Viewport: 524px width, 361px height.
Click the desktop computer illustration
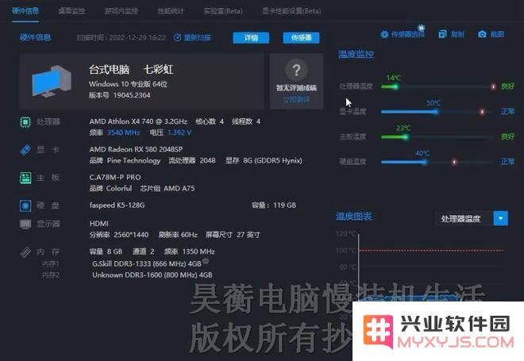tap(52, 82)
